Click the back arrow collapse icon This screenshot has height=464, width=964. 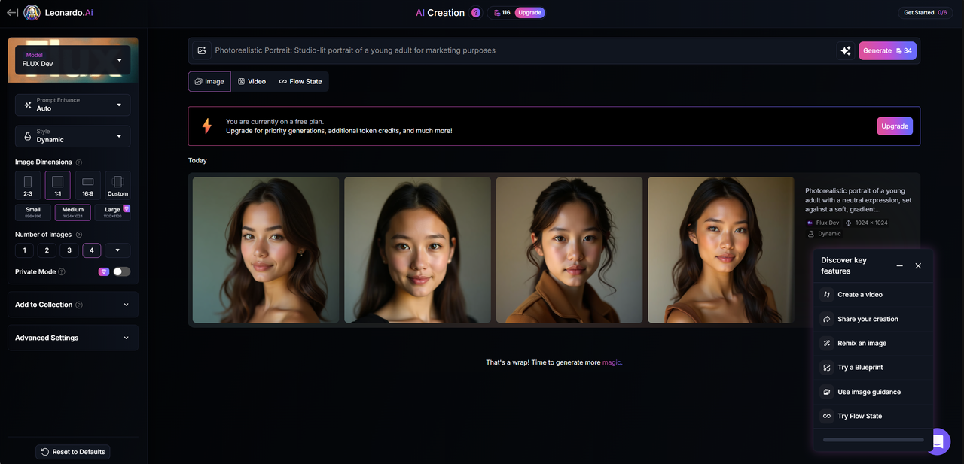tap(12, 13)
